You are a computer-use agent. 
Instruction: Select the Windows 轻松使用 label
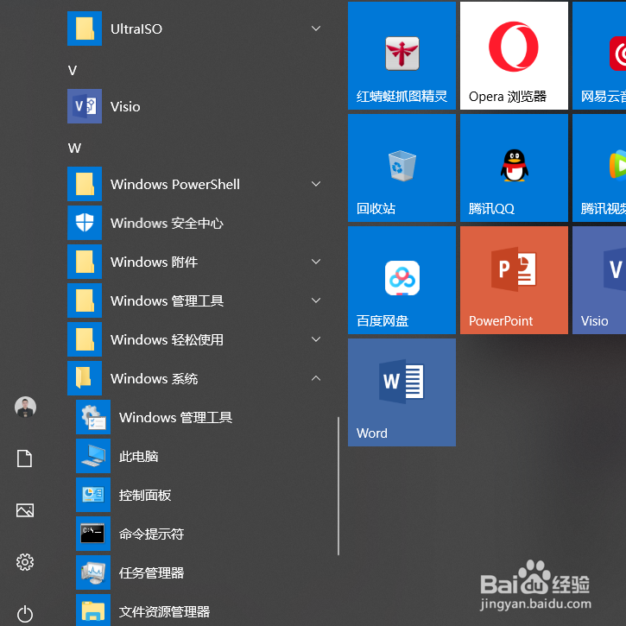tap(167, 339)
